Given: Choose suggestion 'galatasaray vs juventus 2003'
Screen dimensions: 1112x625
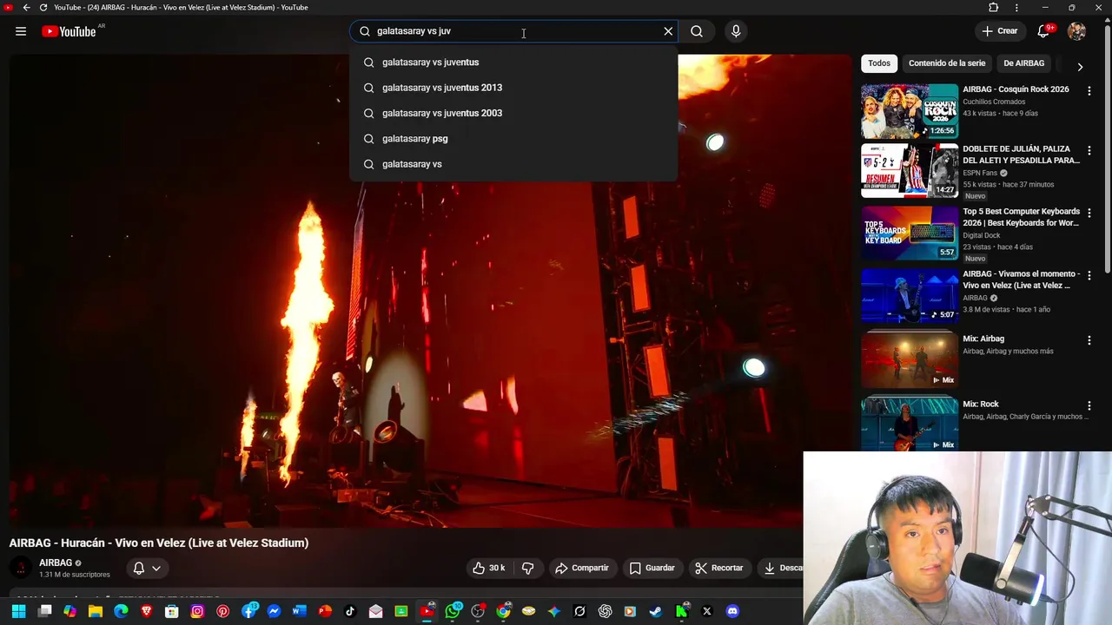Looking at the screenshot, I should point(513,113).
